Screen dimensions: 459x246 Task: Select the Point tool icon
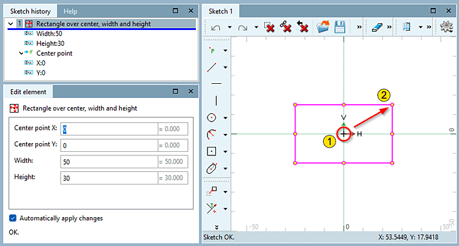click(x=212, y=50)
